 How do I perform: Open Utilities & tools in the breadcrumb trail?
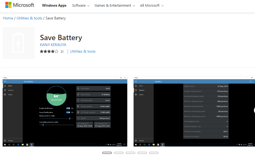click(29, 18)
